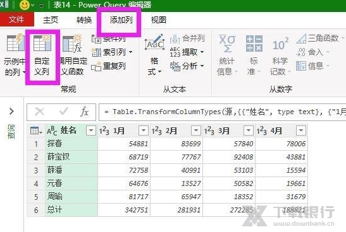Click the 信息 information icon
Screen dimensions: 346x232
click(301, 66)
